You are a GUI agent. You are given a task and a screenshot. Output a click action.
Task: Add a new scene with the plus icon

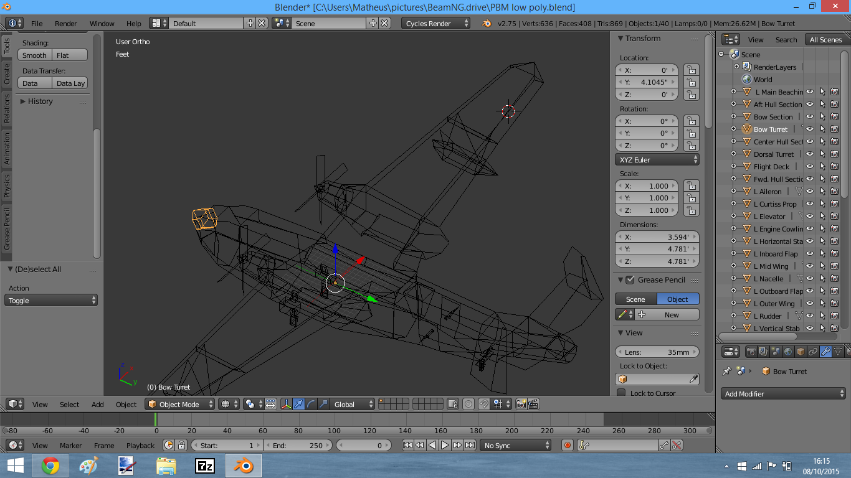pos(373,23)
